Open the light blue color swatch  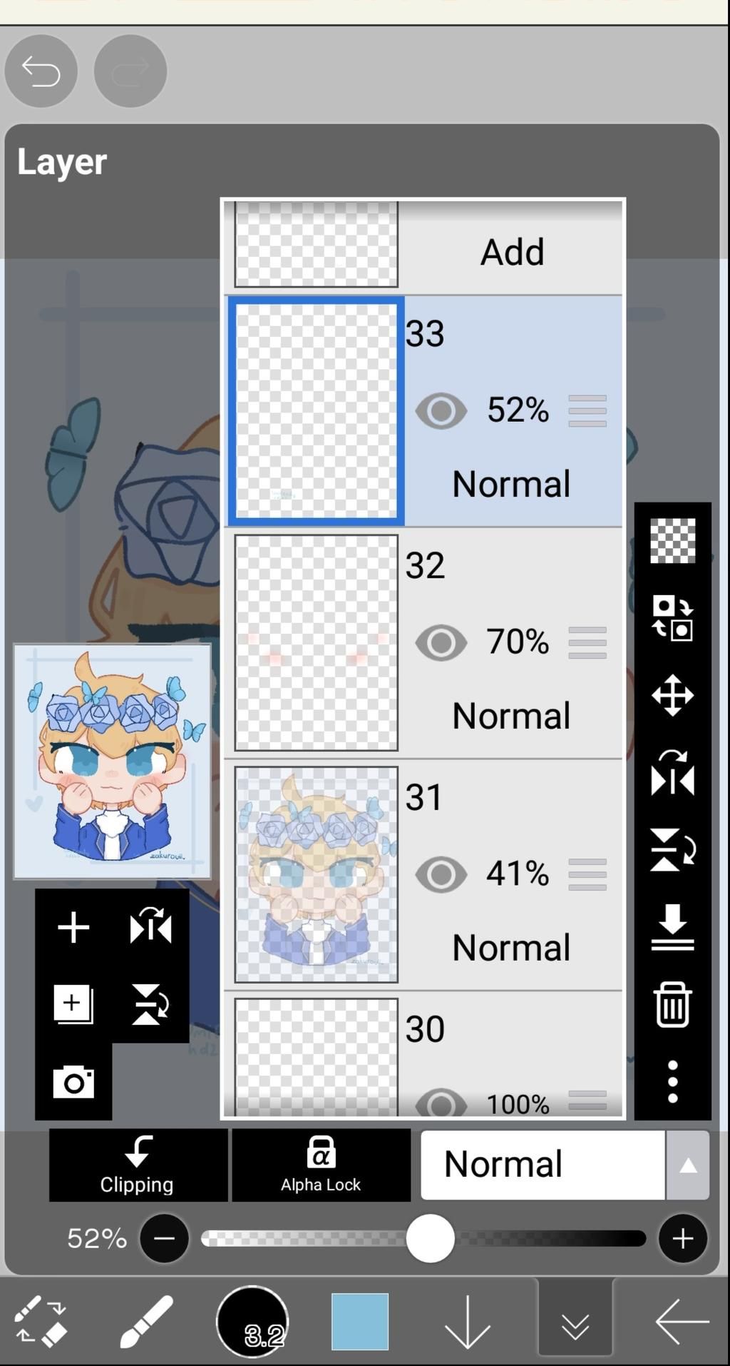(360, 1321)
